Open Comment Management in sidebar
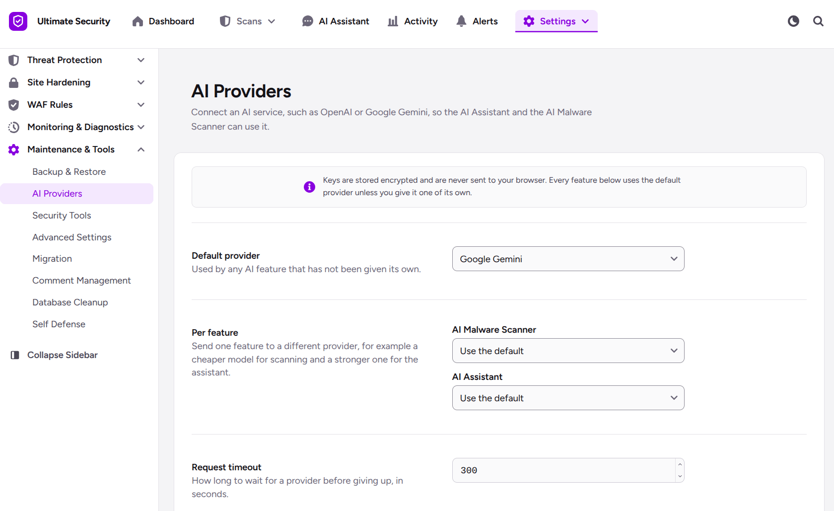The width and height of the screenshot is (834, 511). tap(81, 281)
